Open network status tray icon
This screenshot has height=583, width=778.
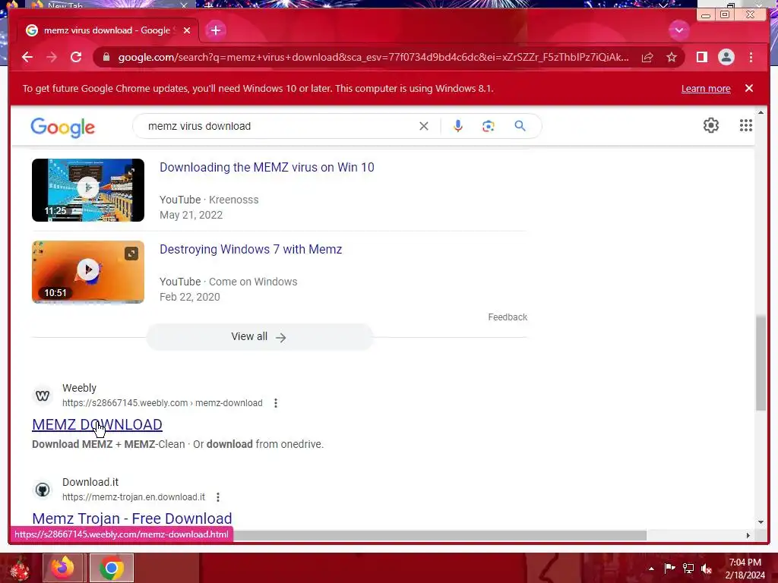[x=688, y=568]
